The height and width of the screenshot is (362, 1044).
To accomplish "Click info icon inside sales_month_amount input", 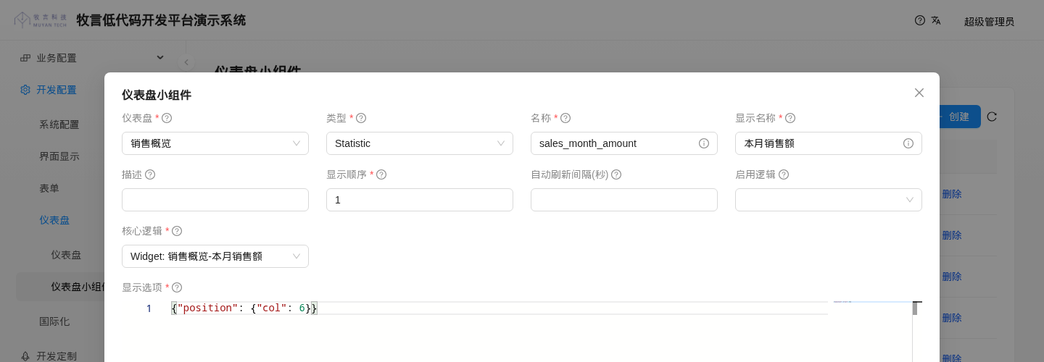I will point(704,143).
